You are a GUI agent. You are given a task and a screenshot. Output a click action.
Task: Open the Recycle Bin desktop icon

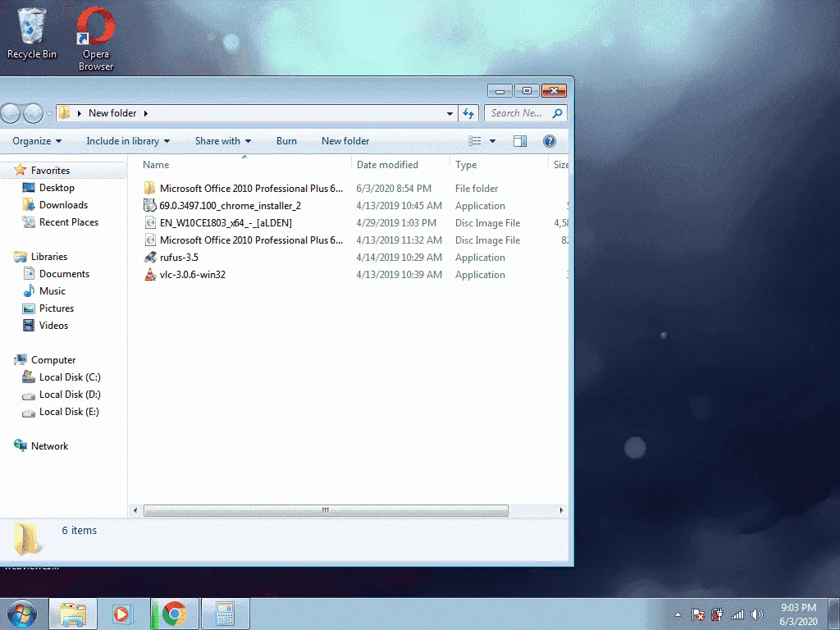31,33
